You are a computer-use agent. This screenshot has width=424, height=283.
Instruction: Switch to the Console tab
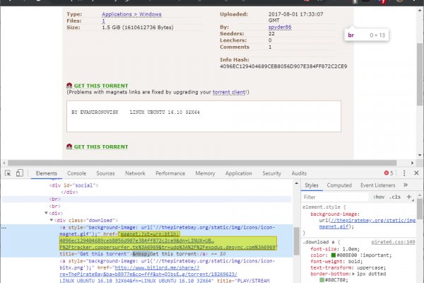[x=76, y=173]
